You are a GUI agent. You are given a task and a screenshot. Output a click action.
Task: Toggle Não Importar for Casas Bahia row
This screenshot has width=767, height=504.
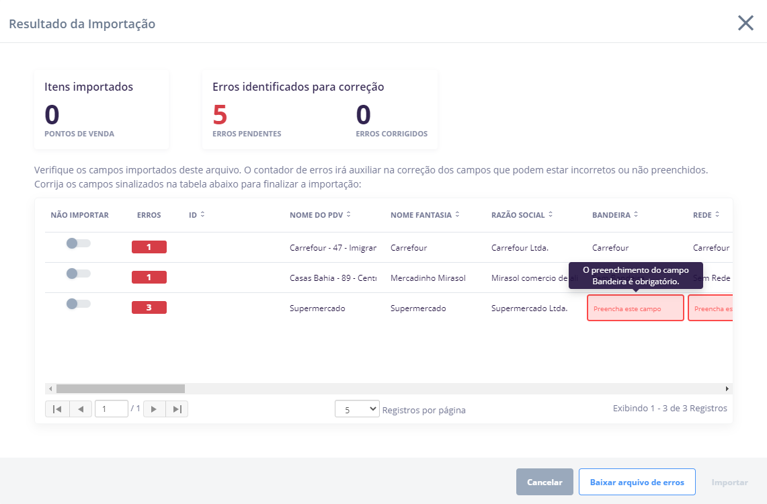click(x=78, y=274)
